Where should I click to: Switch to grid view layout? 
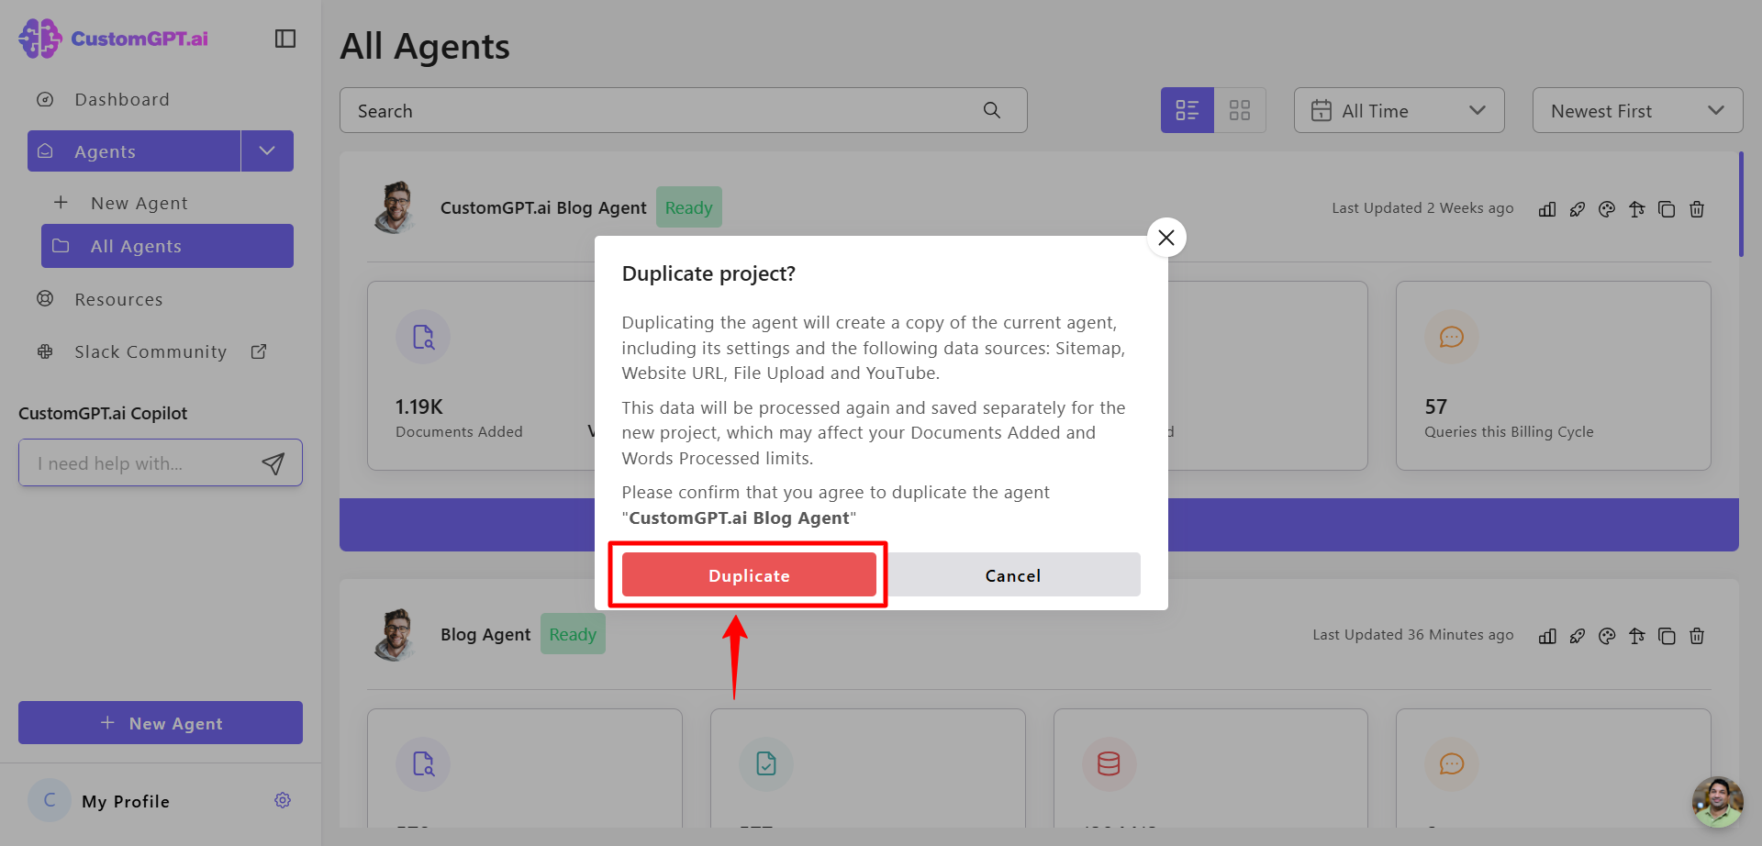[1240, 110]
